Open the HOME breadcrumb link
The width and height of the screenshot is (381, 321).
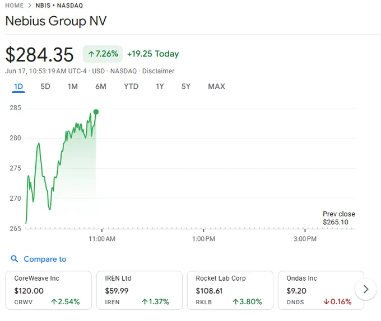pos(15,6)
